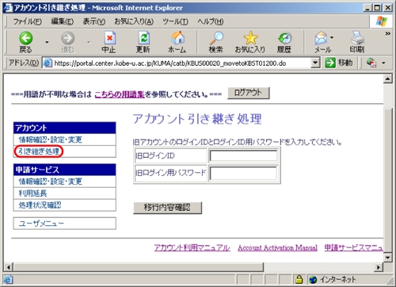
Task: Open 申請サービスマニュアル link at page bottom
Action: [x=353, y=247]
